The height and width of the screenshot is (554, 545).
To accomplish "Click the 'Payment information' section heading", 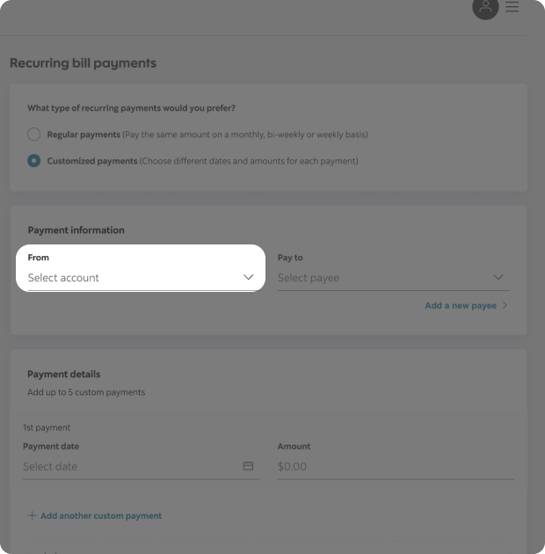I will coord(76,230).
